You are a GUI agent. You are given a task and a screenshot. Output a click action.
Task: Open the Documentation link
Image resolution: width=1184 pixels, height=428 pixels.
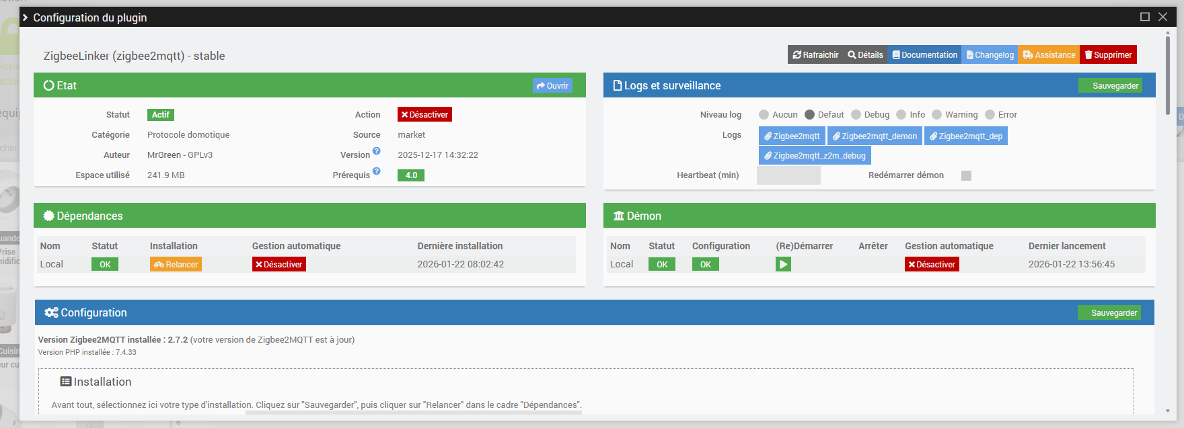924,55
